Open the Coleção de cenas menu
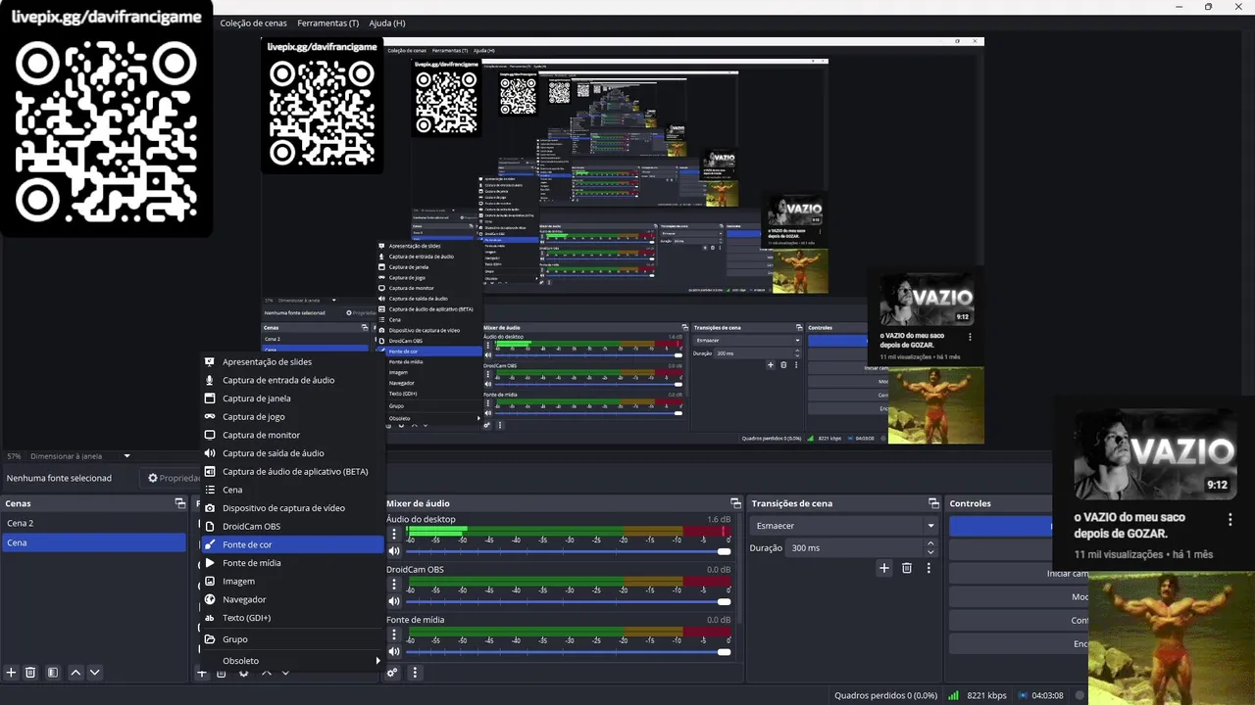This screenshot has width=1255, height=705. [x=253, y=23]
